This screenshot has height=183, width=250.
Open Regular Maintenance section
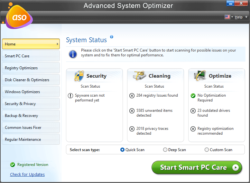31,140
